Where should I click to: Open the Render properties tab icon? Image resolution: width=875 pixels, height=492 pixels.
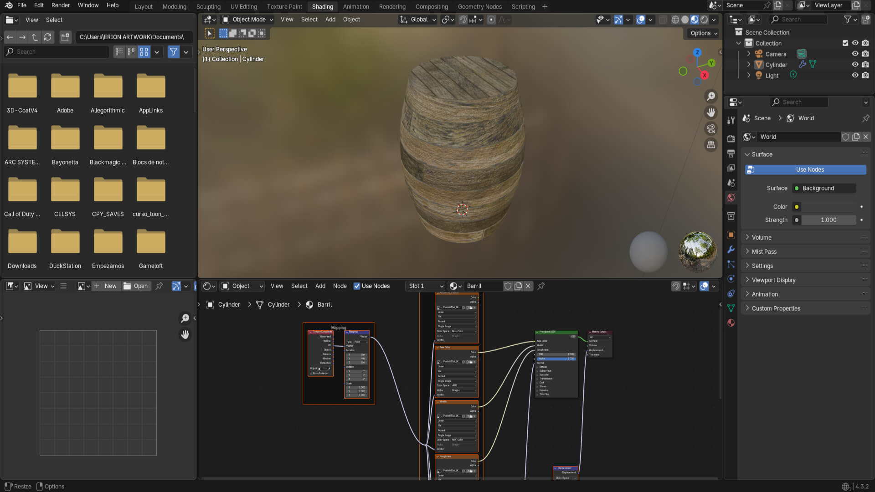[731, 138]
